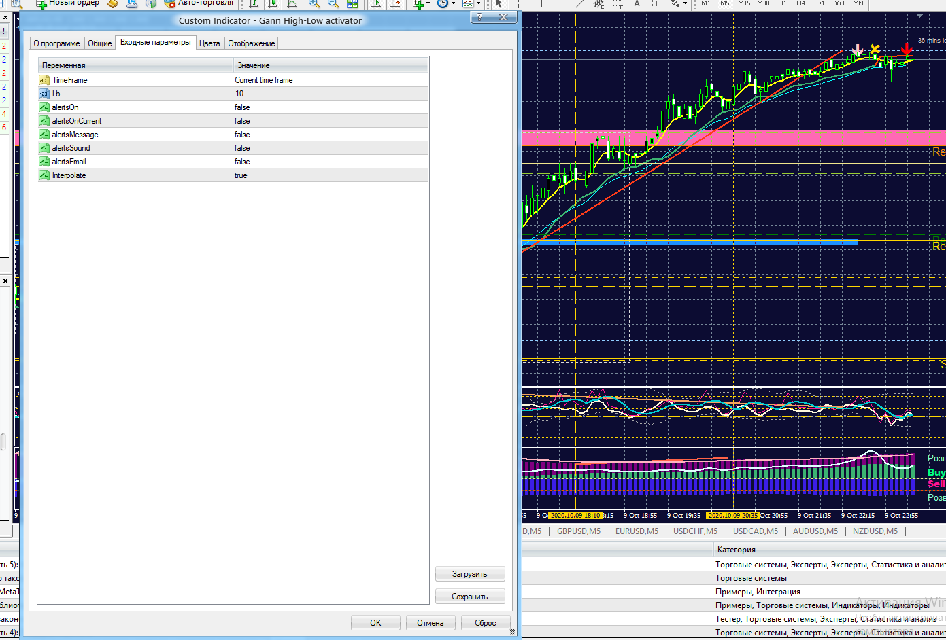Click the Загрузить button
The width and height of the screenshot is (946, 640).
click(x=470, y=574)
